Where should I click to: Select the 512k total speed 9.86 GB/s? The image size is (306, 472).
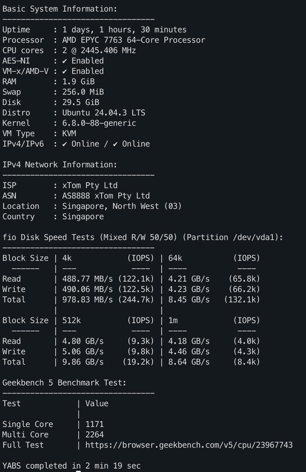coord(83,362)
